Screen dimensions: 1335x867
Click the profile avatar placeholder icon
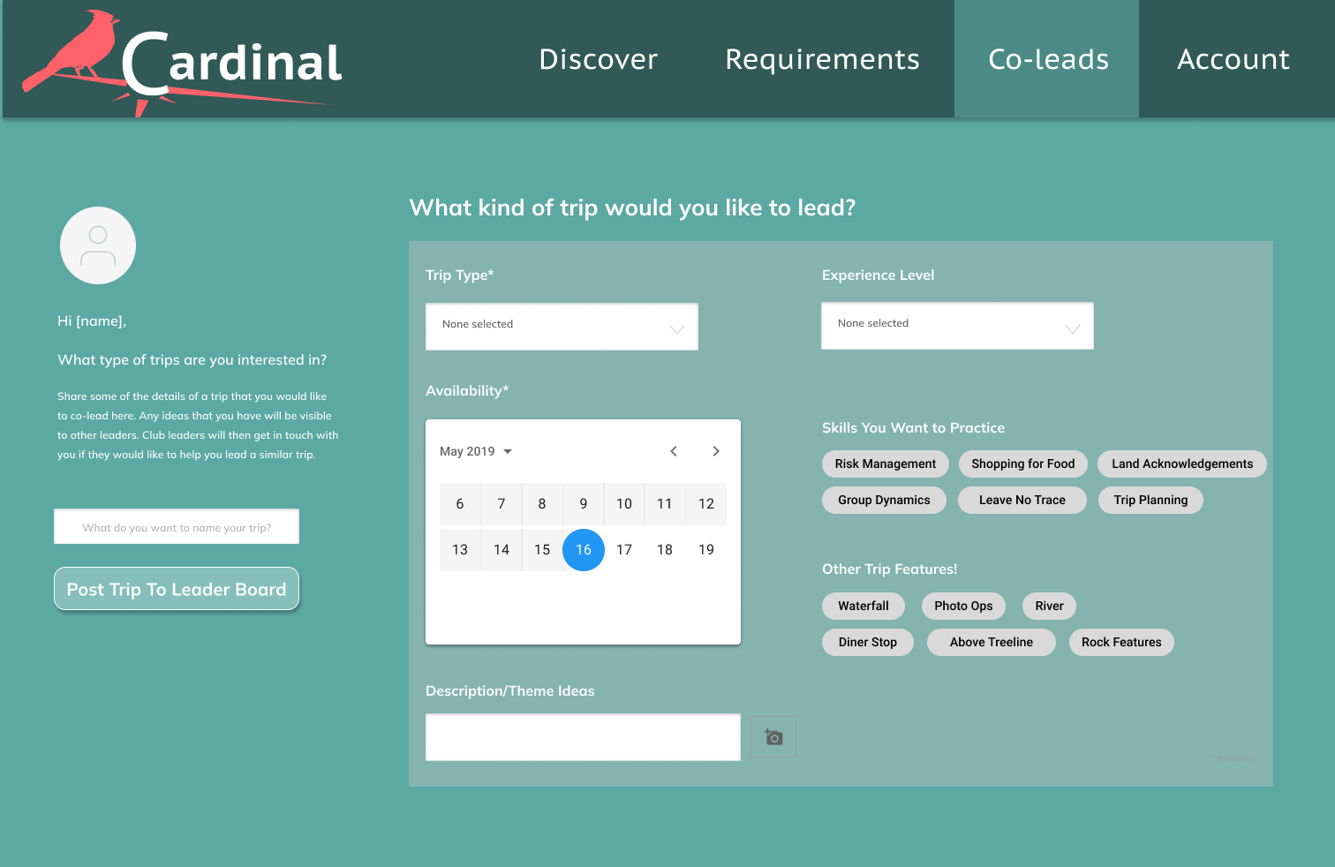pyautogui.click(x=98, y=245)
